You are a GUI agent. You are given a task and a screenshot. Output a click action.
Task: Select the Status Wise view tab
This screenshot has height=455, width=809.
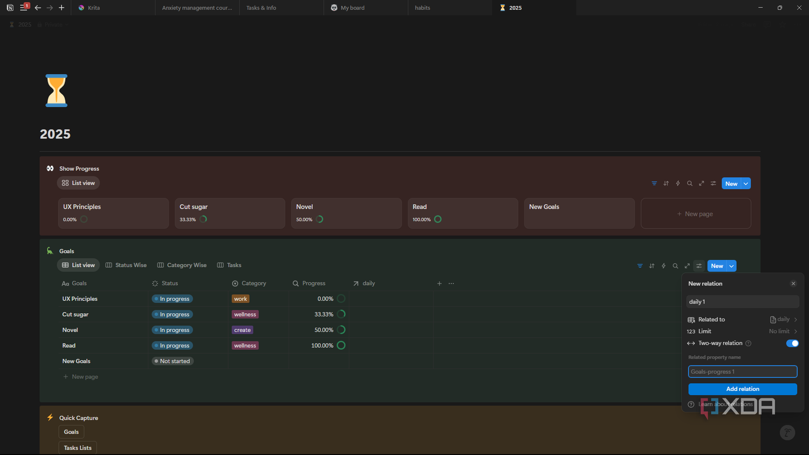point(126,265)
